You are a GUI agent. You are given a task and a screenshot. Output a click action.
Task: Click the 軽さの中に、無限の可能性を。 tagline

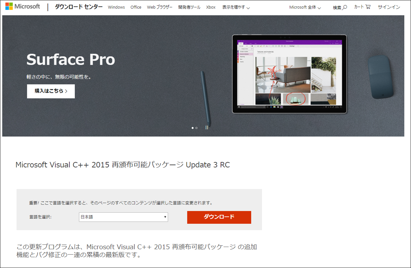59,77
